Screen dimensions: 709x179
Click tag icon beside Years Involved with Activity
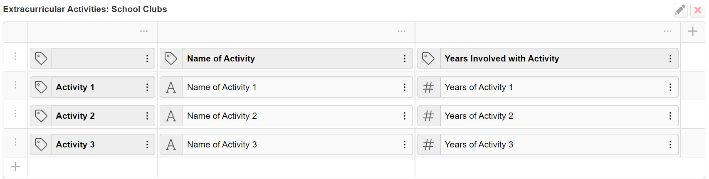click(x=428, y=59)
